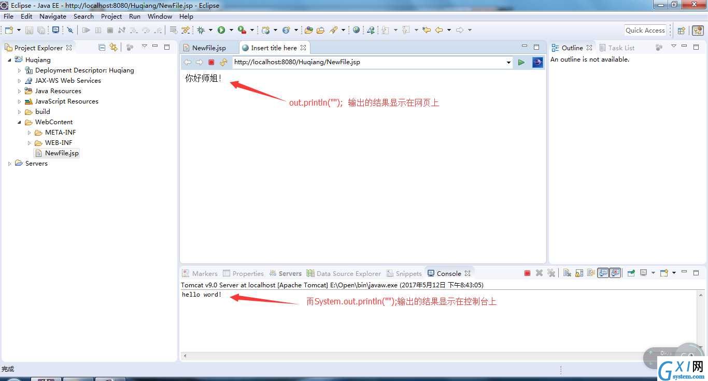Expand the build folder node
The width and height of the screenshot is (708, 381).
pos(20,112)
